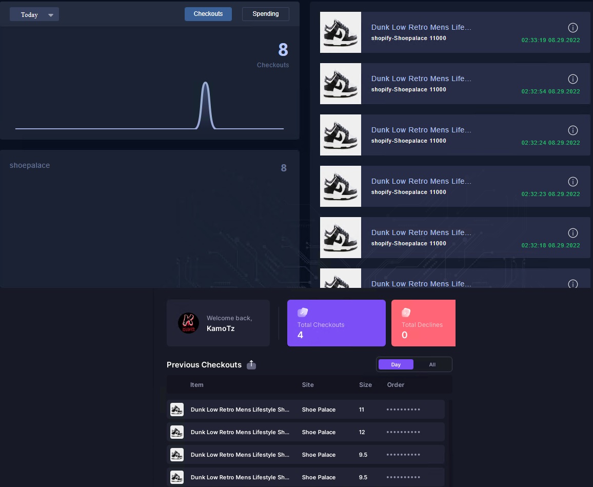Click shoe thumbnail of 02:32:18 checkout

(x=341, y=238)
